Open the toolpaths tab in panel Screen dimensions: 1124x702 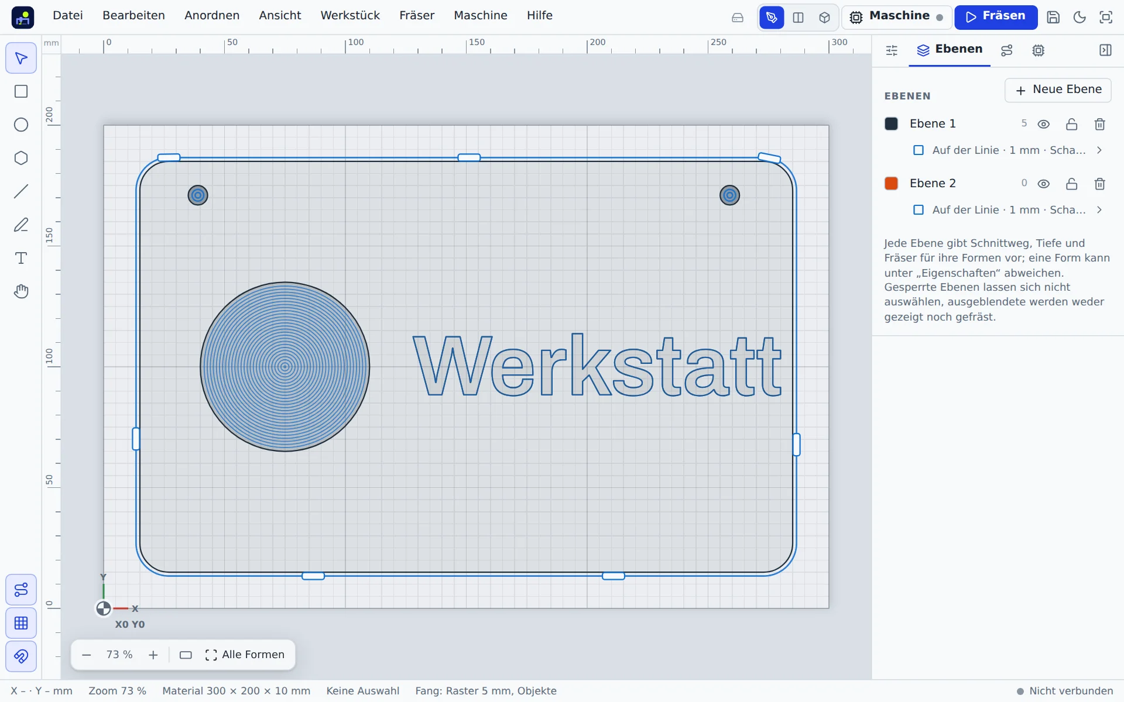pyautogui.click(x=1007, y=50)
